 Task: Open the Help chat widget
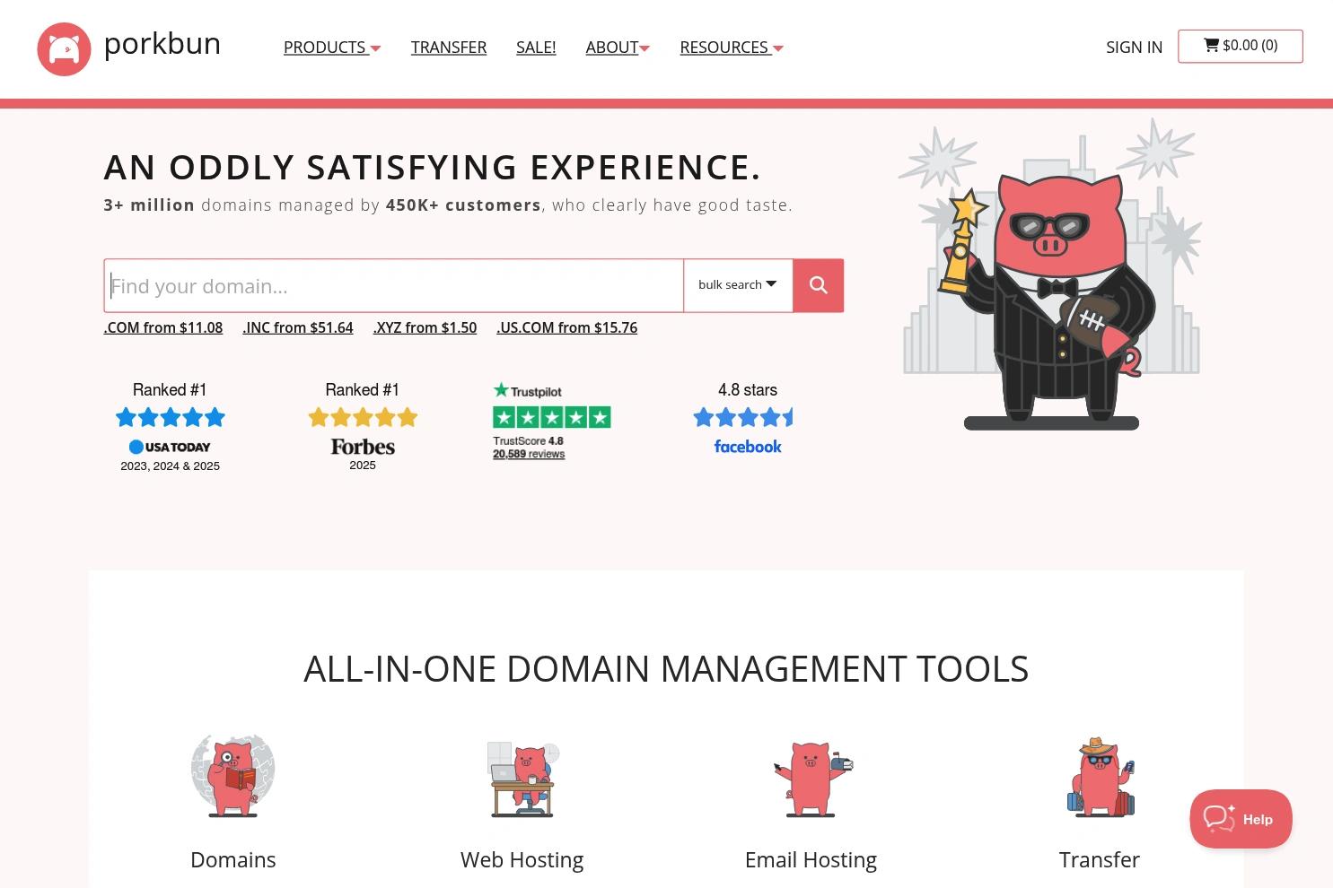point(1241,819)
